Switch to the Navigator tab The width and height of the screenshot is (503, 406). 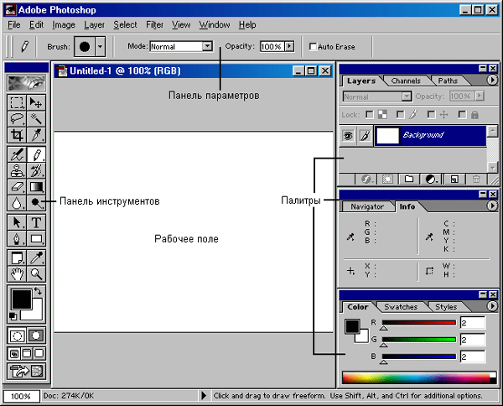pyautogui.click(x=367, y=206)
